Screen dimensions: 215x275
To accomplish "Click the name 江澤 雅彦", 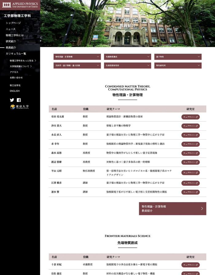I will (56, 183).
